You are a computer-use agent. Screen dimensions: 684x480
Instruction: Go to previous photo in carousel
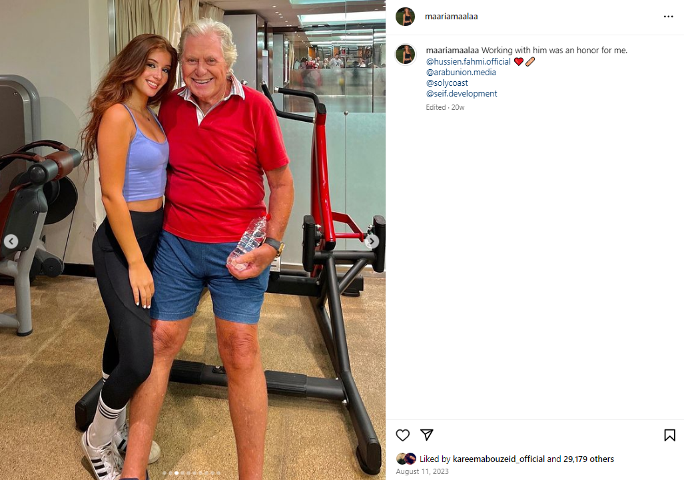11,241
